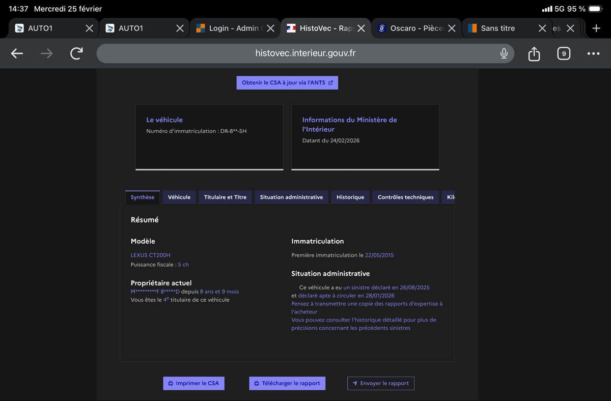Tap the browser back arrow
This screenshot has width=611, height=401.
17,53
